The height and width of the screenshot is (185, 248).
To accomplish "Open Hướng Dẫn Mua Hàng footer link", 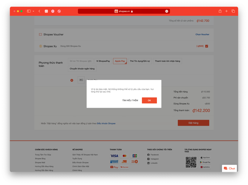I will point(44,166).
